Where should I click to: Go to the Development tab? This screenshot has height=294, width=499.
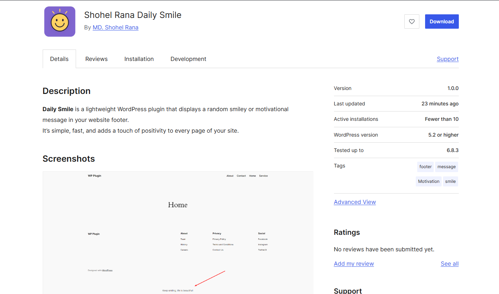[x=188, y=59]
